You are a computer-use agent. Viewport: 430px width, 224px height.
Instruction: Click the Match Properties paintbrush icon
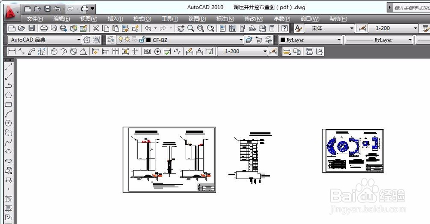click(126, 28)
